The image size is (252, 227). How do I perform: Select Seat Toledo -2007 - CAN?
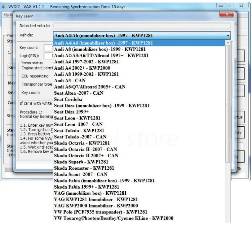(139, 137)
